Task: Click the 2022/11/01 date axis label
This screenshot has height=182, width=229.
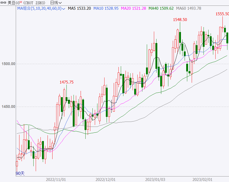Action: click(56, 180)
